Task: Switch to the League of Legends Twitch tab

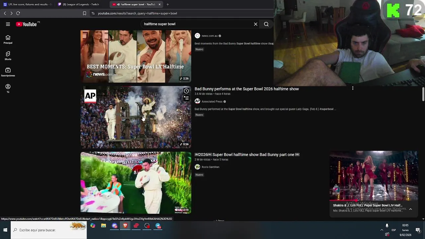Action: pyautogui.click(x=82, y=4)
